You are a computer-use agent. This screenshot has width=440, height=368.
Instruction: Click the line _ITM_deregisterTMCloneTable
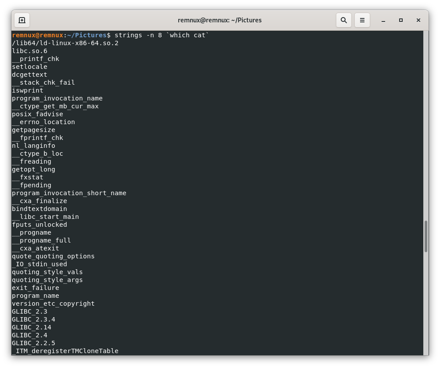click(65, 351)
